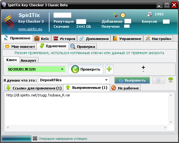Click the shield button next to Выпрямить
Screen dimensions: 179x143
coord(159,80)
